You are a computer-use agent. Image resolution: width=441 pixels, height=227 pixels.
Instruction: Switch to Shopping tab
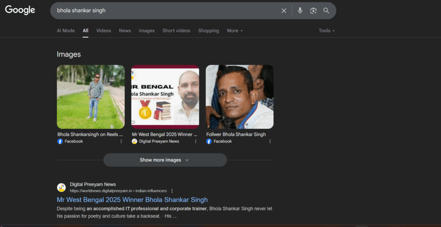[208, 31]
